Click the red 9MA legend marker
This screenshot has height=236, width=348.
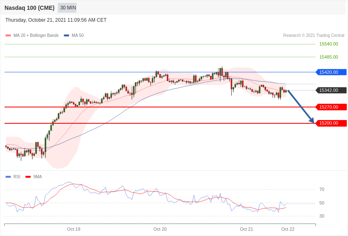coord(28,177)
